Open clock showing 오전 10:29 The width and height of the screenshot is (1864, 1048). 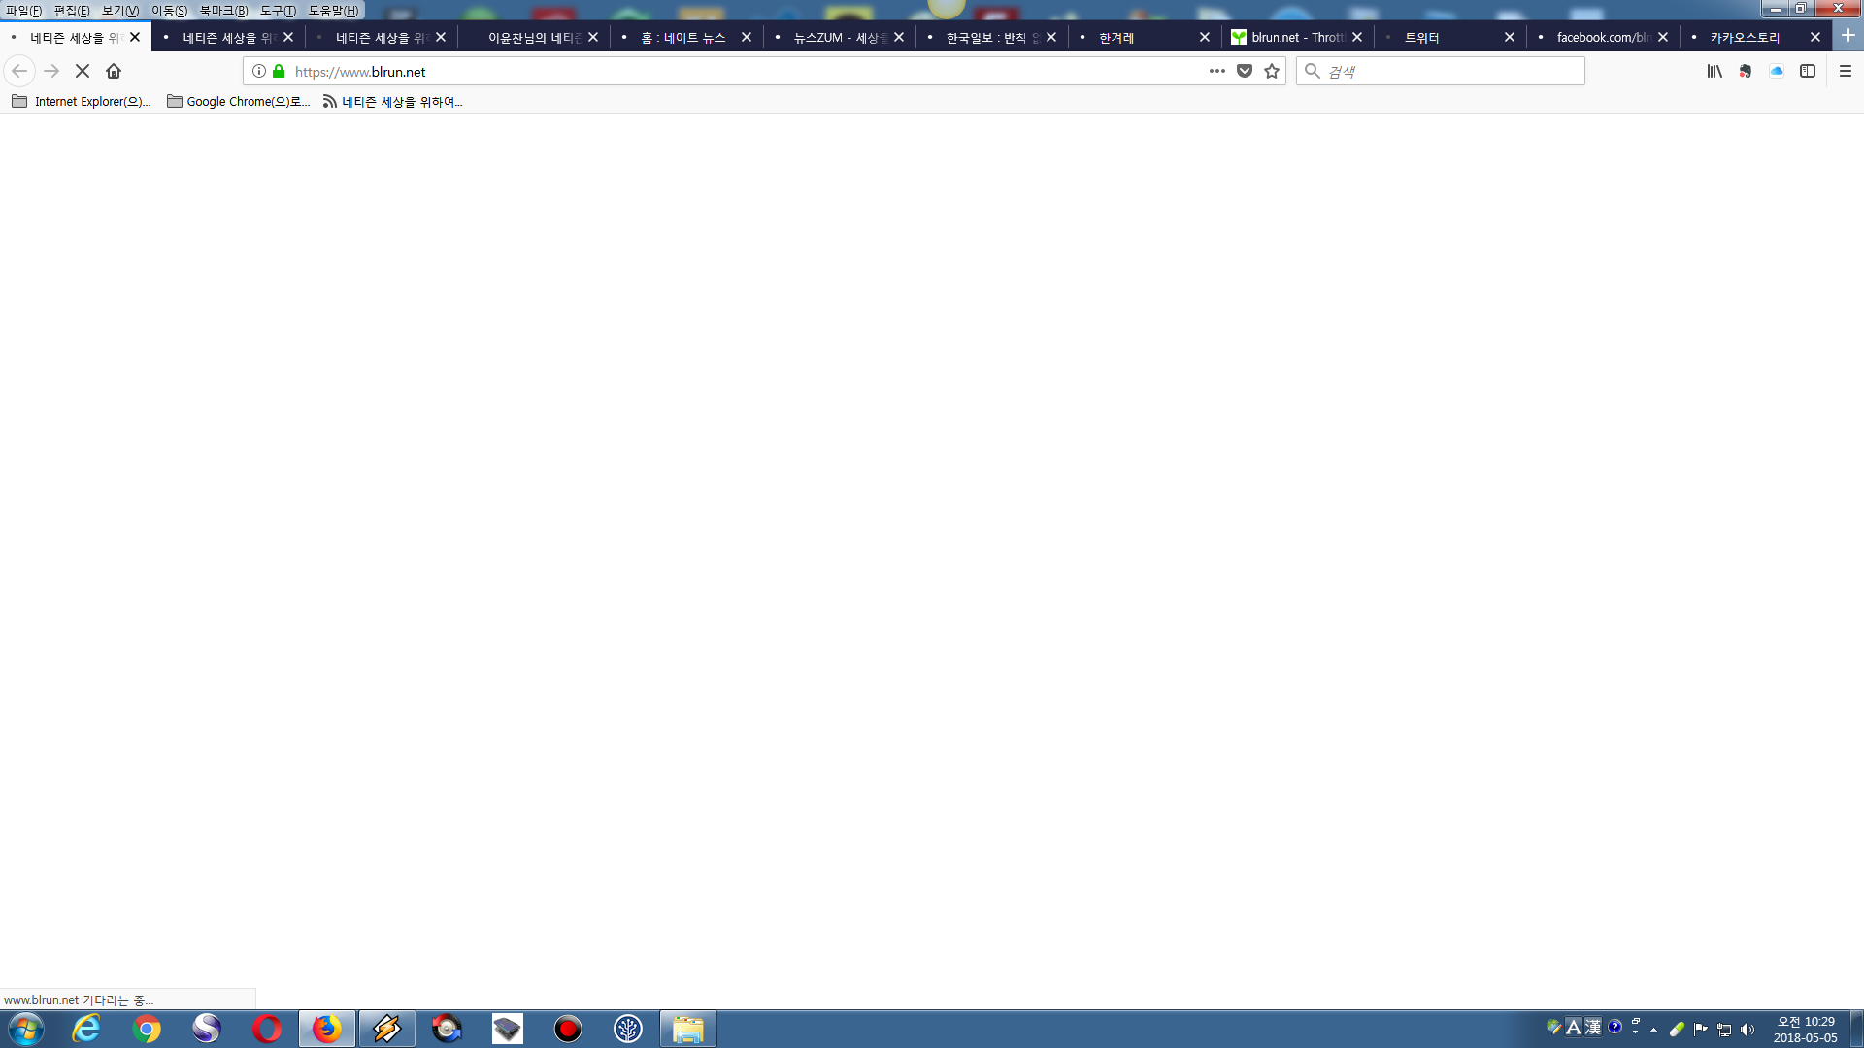(x=1806, y=1030)
